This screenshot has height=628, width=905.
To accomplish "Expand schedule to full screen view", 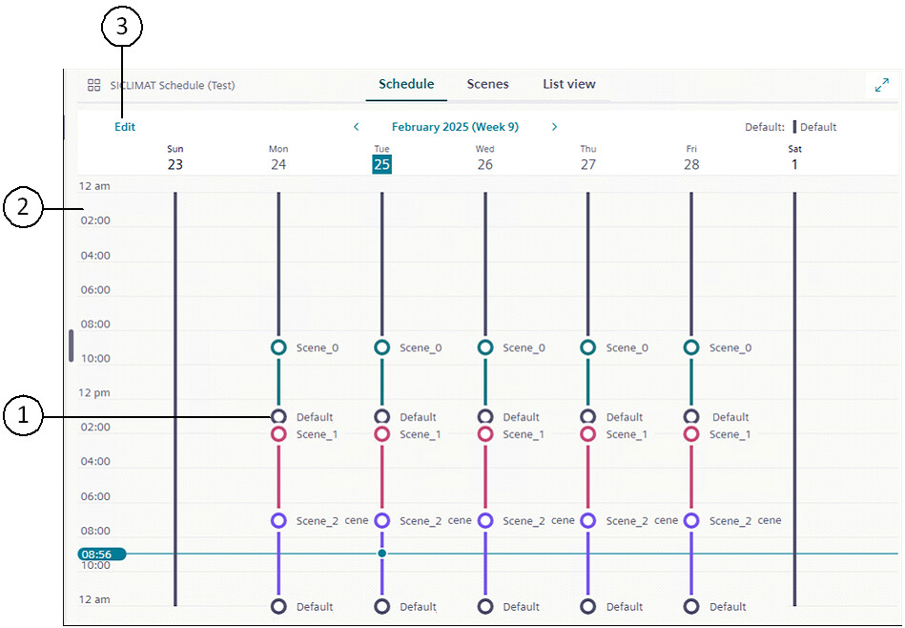I will click(x=881, y=85).
